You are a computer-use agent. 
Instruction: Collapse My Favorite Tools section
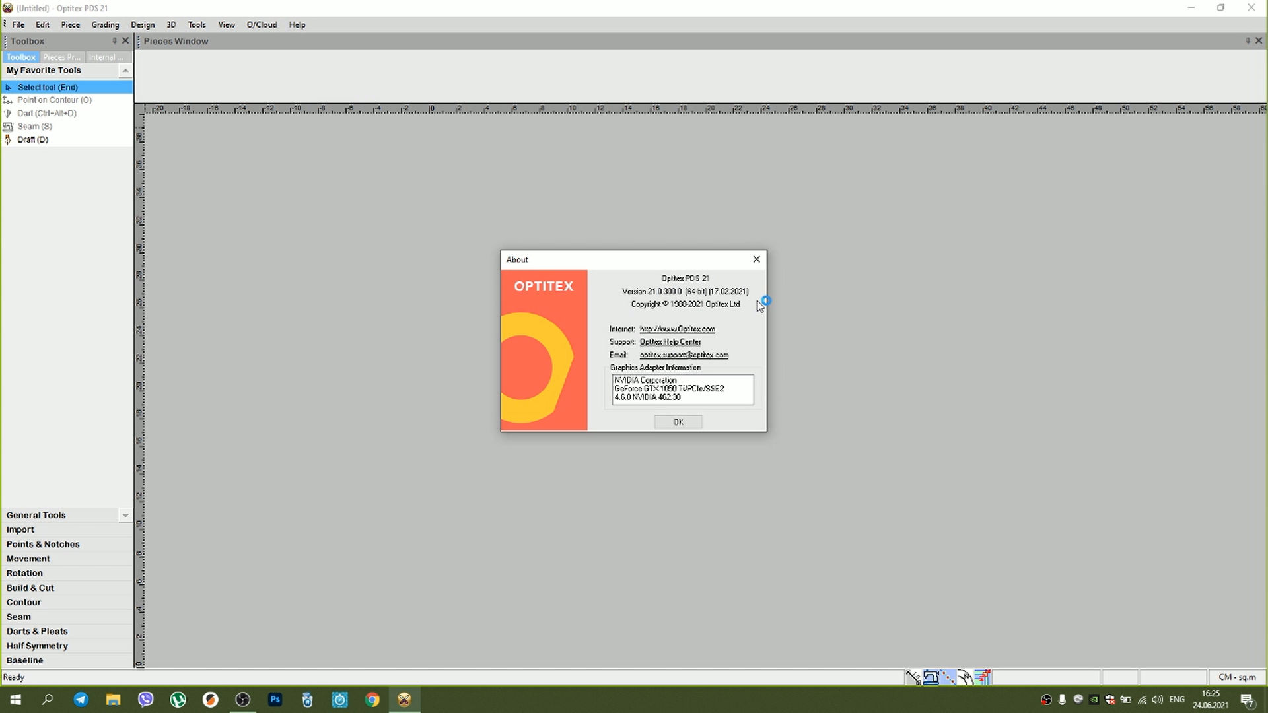(125, 71)
